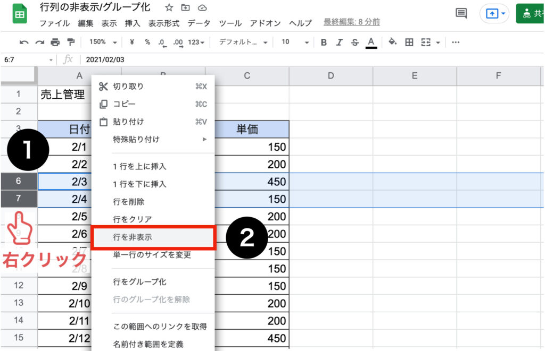
Task: Select the column F header
Action: point(498,76)
